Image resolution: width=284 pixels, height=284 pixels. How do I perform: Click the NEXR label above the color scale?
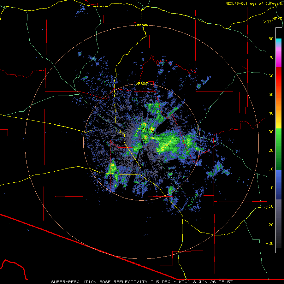(x=277, y=19)
